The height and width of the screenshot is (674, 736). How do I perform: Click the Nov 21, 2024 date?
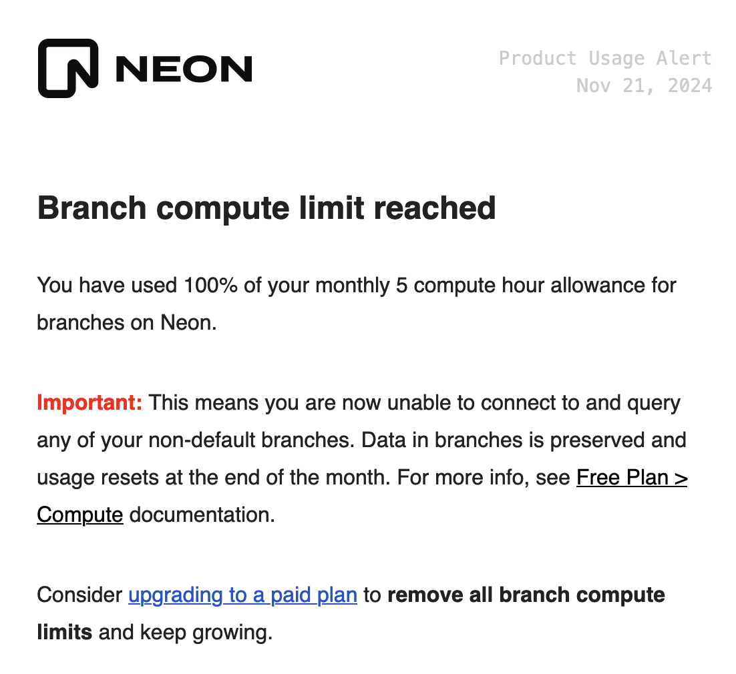pos(644,85)
